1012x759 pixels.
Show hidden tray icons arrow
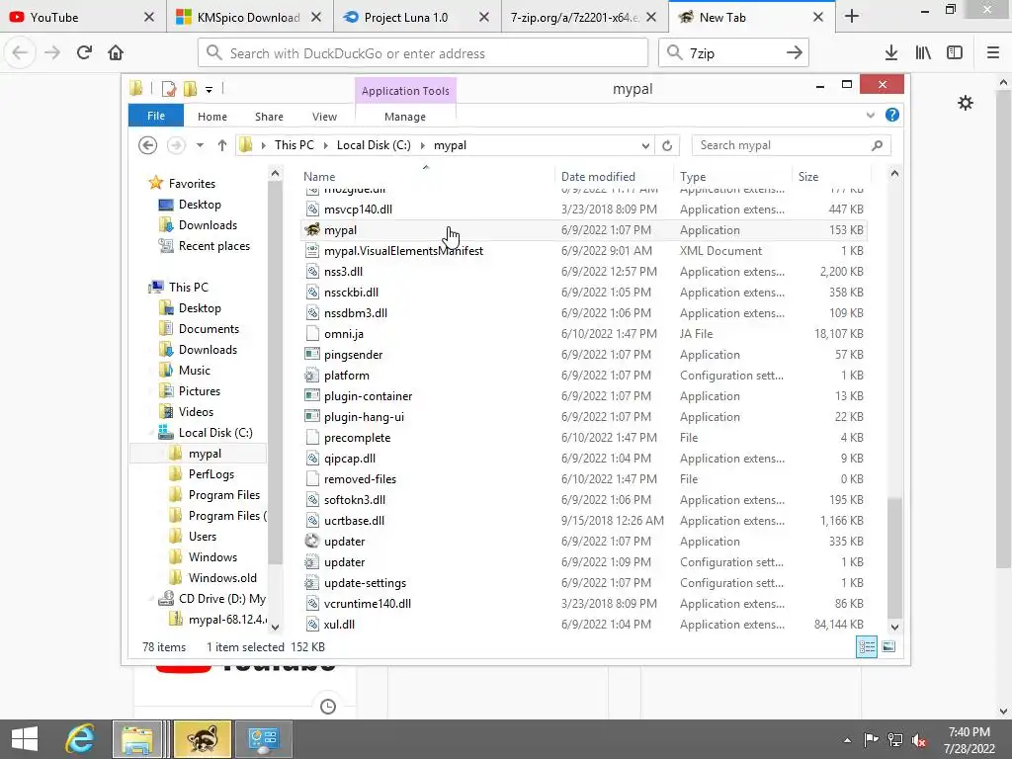tap(847, 740)
